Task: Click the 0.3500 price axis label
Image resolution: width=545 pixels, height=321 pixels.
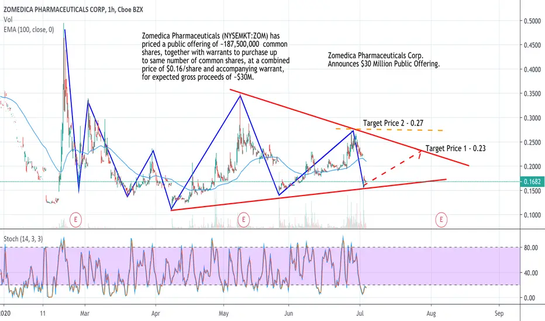Action: (x=532, y=94)
